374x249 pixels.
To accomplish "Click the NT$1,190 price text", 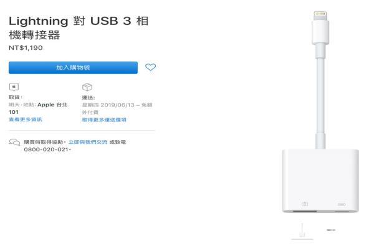I will [x=26, y=48].
